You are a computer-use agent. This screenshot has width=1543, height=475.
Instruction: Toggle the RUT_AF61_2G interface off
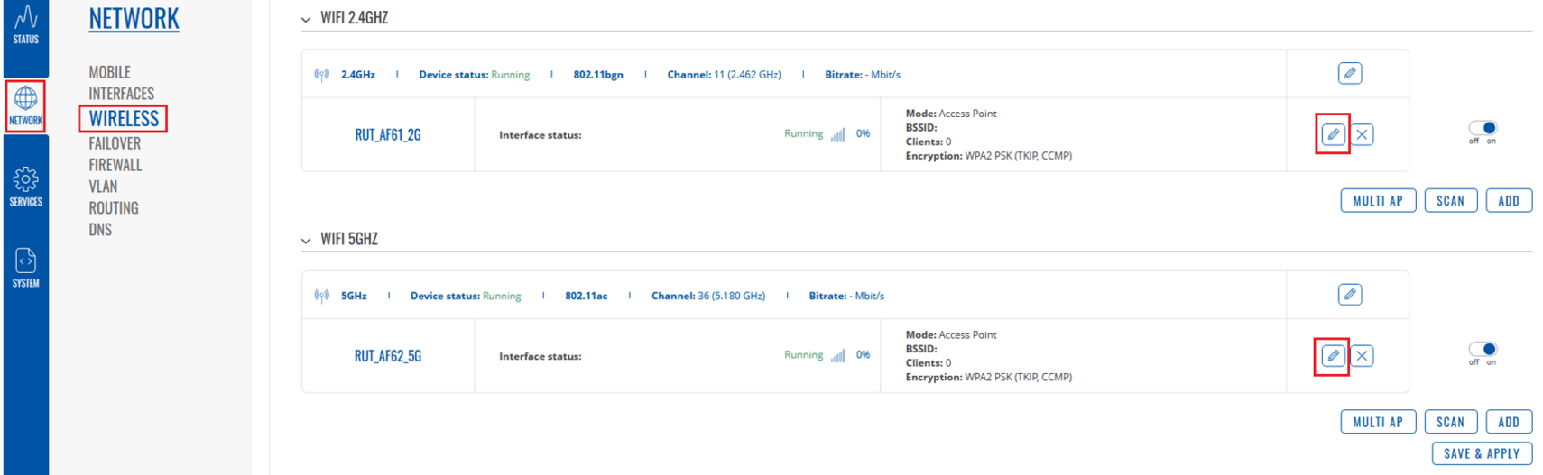[1482, 128]
